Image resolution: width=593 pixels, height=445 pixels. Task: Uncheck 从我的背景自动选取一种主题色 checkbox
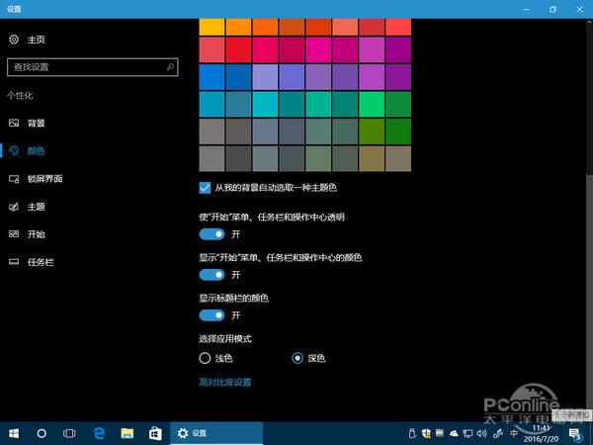205,188
